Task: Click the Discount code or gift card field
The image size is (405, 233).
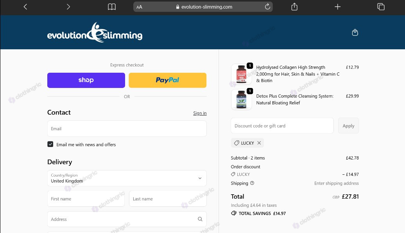Action: (x=282, y=126)
